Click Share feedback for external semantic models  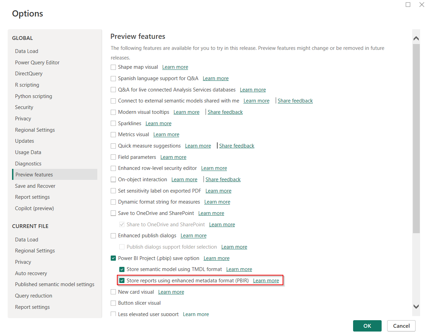(x=295, y=101)
